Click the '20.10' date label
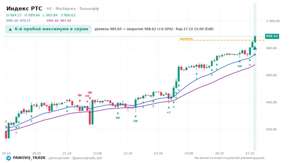 point(37,153)
